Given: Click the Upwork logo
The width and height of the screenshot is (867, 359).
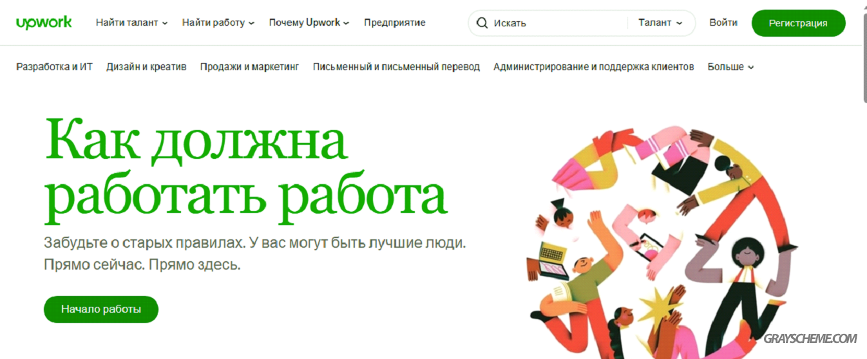Looking at the screenshot, I should [x=44, y=23].
